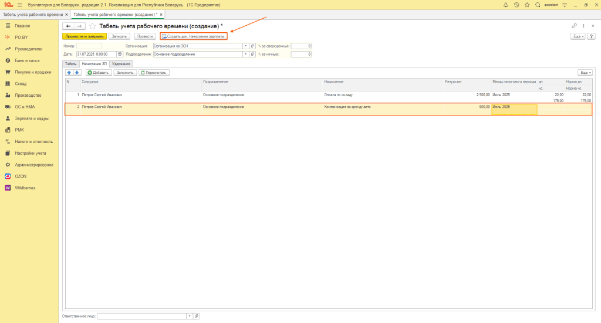The height and width of the screenshot is (323, 601).
Task: Add document to favorites star
Action: click(92, 26)
